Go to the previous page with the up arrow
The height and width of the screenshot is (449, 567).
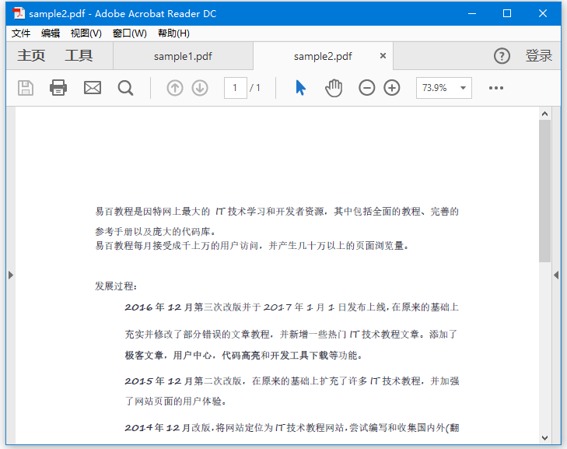click(175, 88)
